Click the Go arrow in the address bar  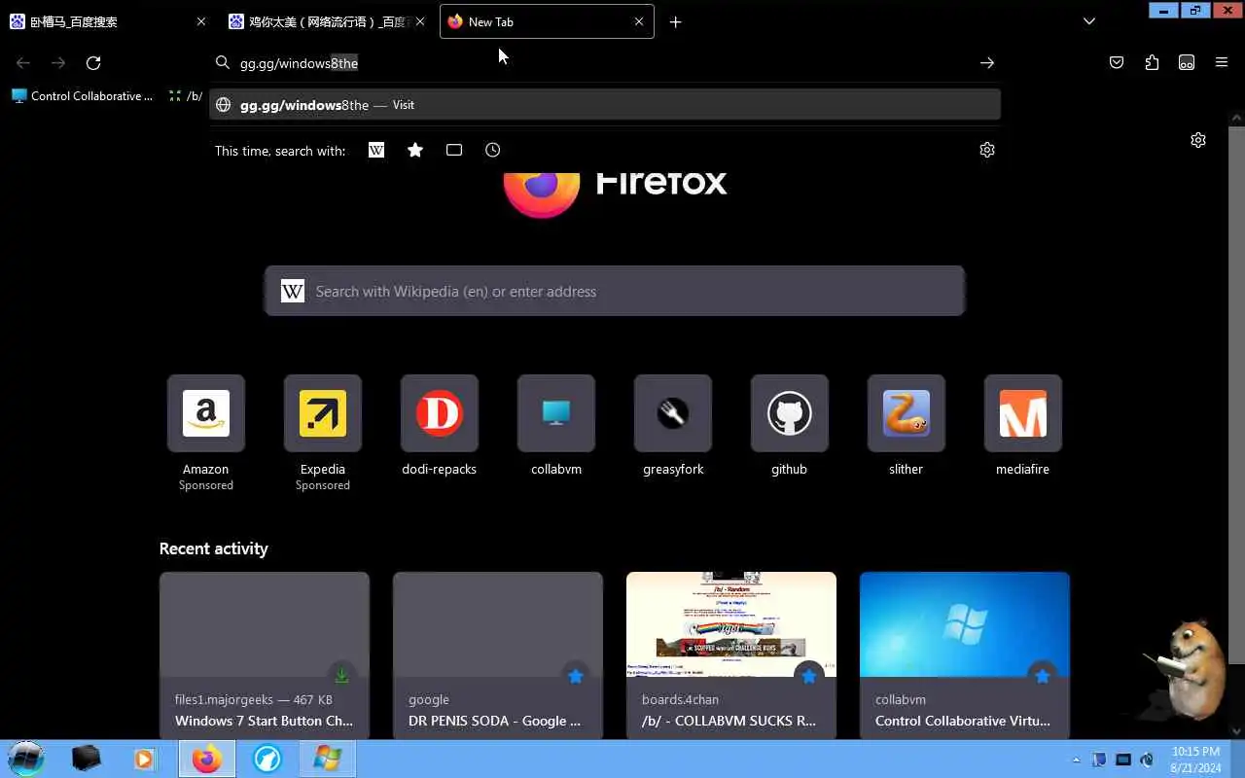(x=987, y=63)
